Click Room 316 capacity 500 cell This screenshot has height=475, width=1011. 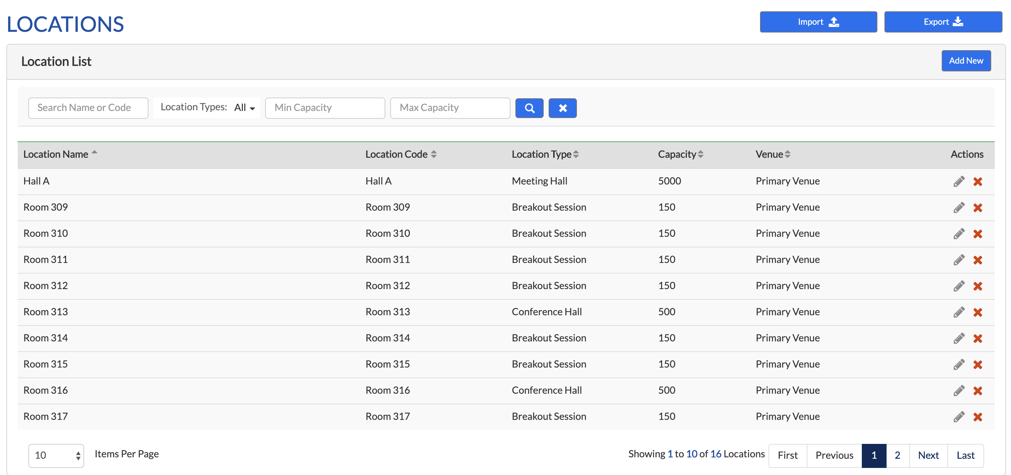click(667, 390)
